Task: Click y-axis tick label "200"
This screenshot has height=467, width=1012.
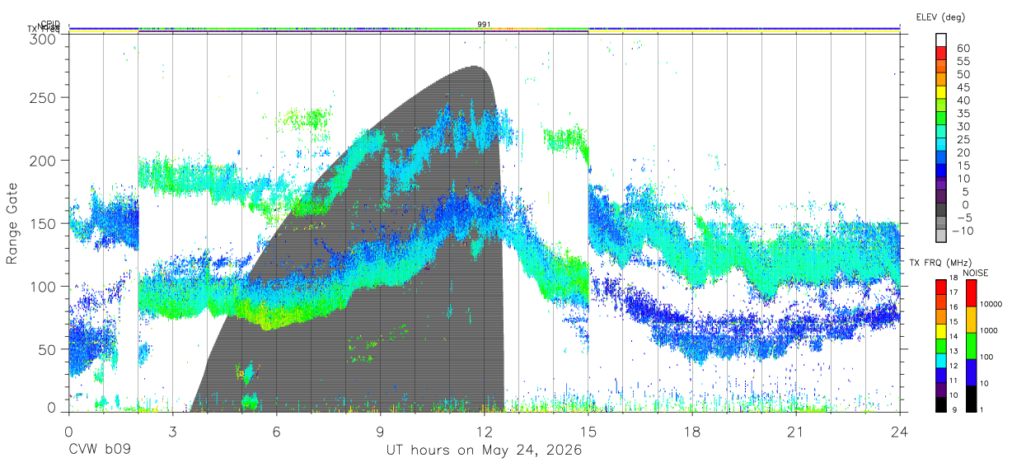Action: point(42,160)
